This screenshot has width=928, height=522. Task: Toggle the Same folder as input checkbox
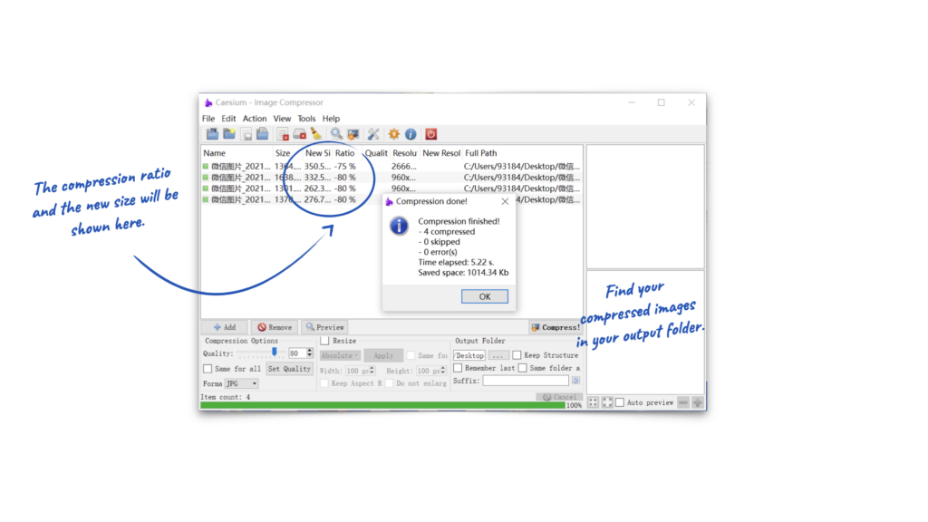coord(523,368)
